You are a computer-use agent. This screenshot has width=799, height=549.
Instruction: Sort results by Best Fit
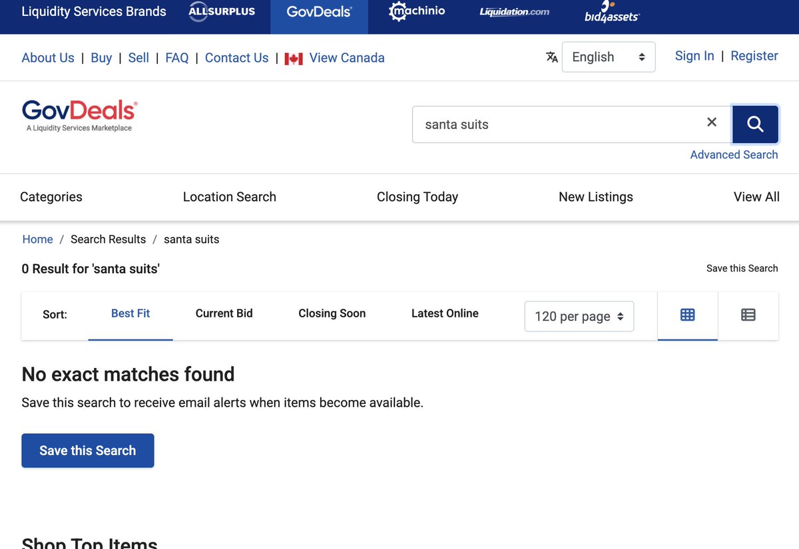131,313
